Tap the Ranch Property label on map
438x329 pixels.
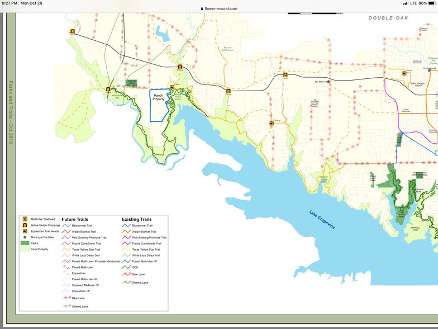tap(159, 97)
